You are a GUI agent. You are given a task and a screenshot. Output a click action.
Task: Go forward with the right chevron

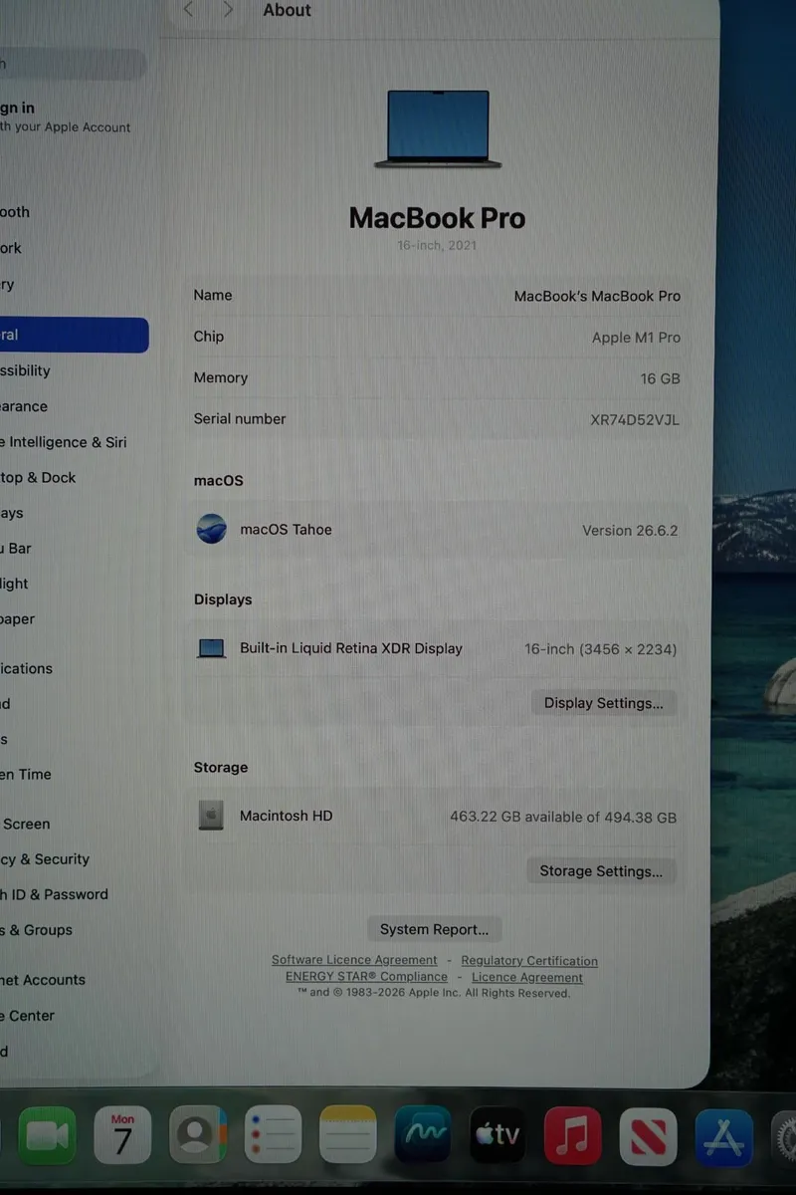[229, 10]
